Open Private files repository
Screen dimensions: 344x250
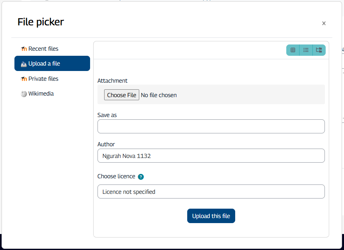(43, 79)
